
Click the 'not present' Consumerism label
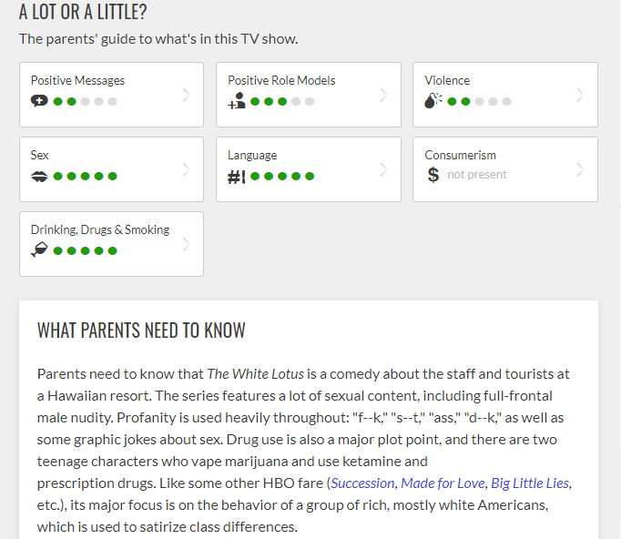point(477,175)
